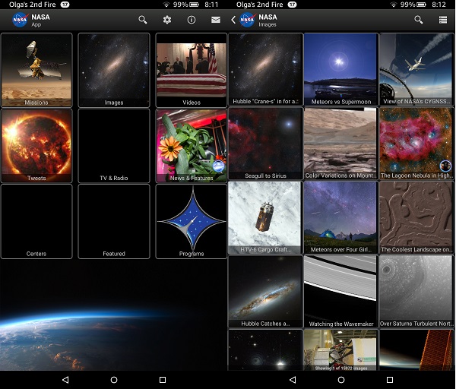456x389 pixels.
Task: Tap the "Showing 1 of 15972 images" text
Action: click(340, 368)
